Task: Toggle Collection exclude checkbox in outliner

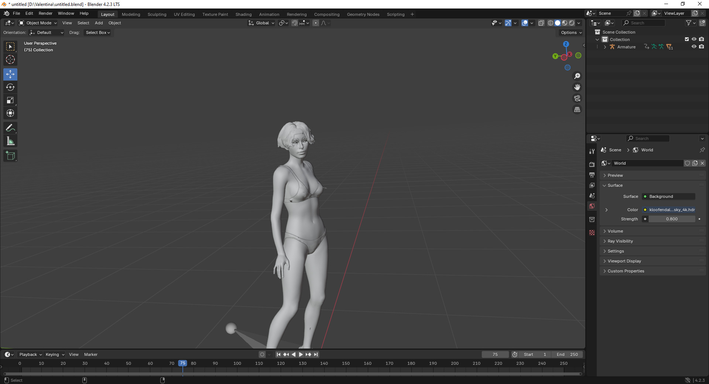Action: 687,39
